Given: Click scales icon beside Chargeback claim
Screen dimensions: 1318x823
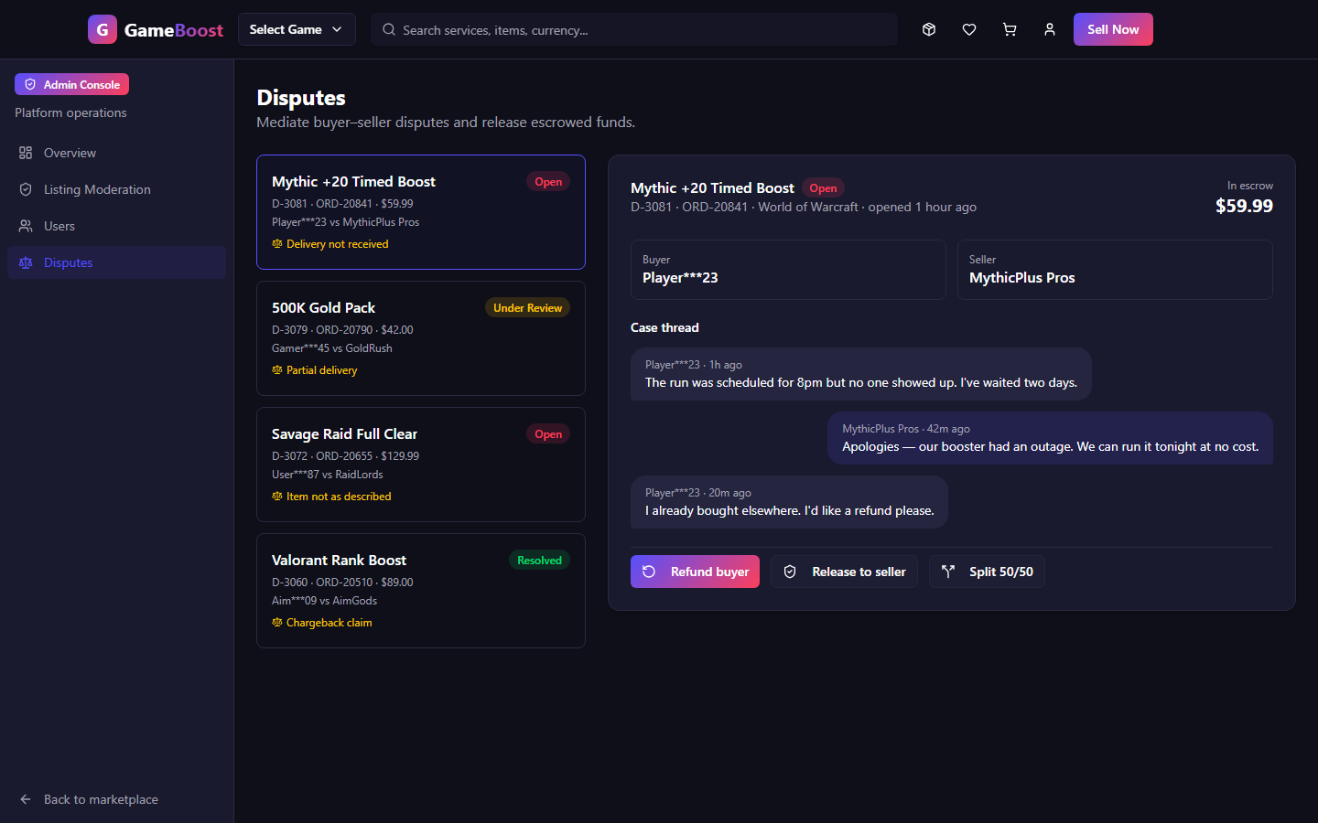Looking at the screenshot, I should [277, 623].
